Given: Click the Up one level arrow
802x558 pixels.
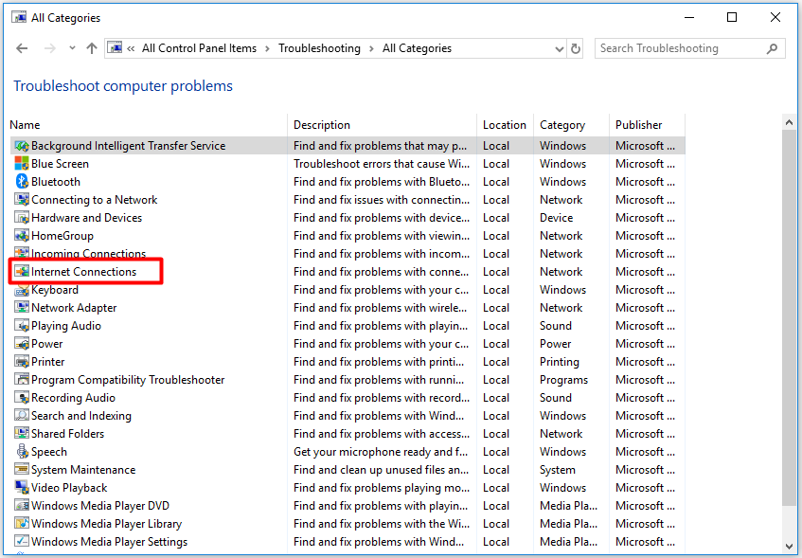Looking at the screenshot, I should click(x=92, y=48).
